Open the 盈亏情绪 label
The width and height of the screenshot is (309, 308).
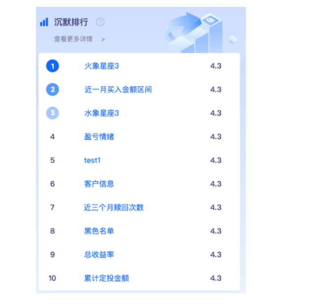tap(99, 137)
